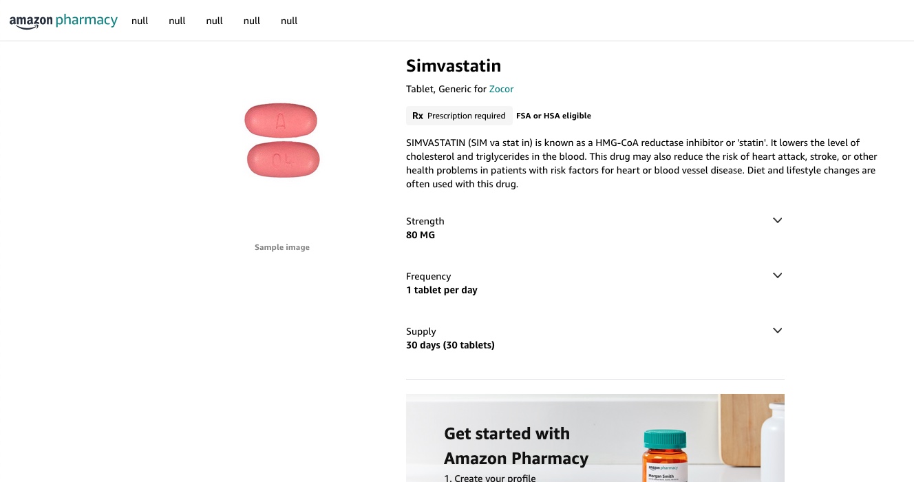The width and height of the screenshot is (914, 482).
Task: Open the first null menu item
Action: pyautogui.click(x=140, y=21)
